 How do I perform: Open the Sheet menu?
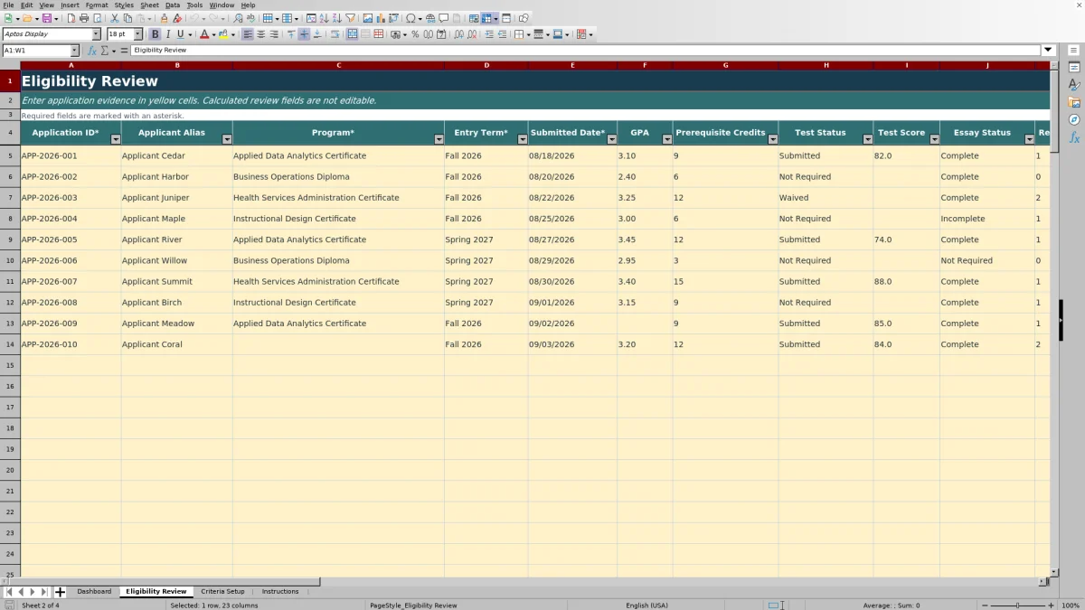[149, 5]
